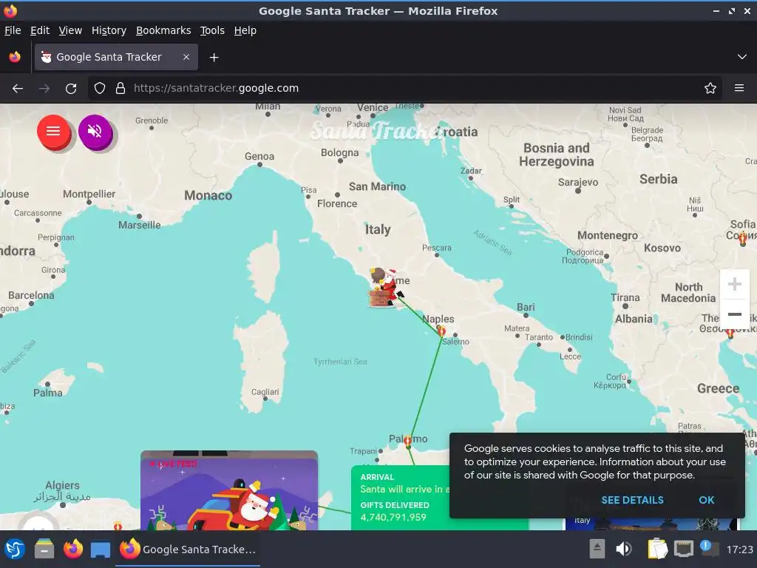Image resolution: width=757 pixels, height=568 pixels.
Task: Click the map zoom out minus button
Action: tap(734, 314)
